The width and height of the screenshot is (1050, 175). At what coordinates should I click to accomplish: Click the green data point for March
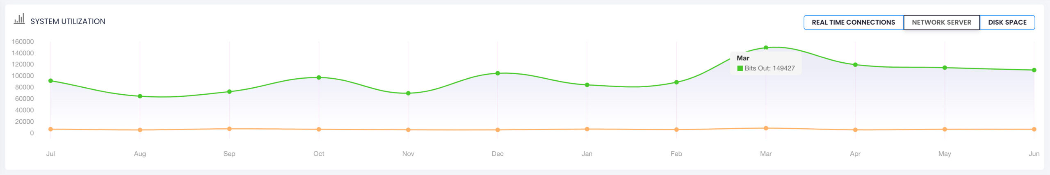[766, 48]
